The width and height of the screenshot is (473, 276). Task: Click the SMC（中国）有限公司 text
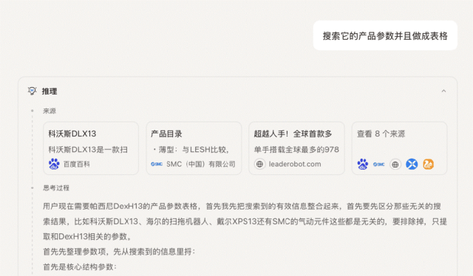[x=201, y=165]
